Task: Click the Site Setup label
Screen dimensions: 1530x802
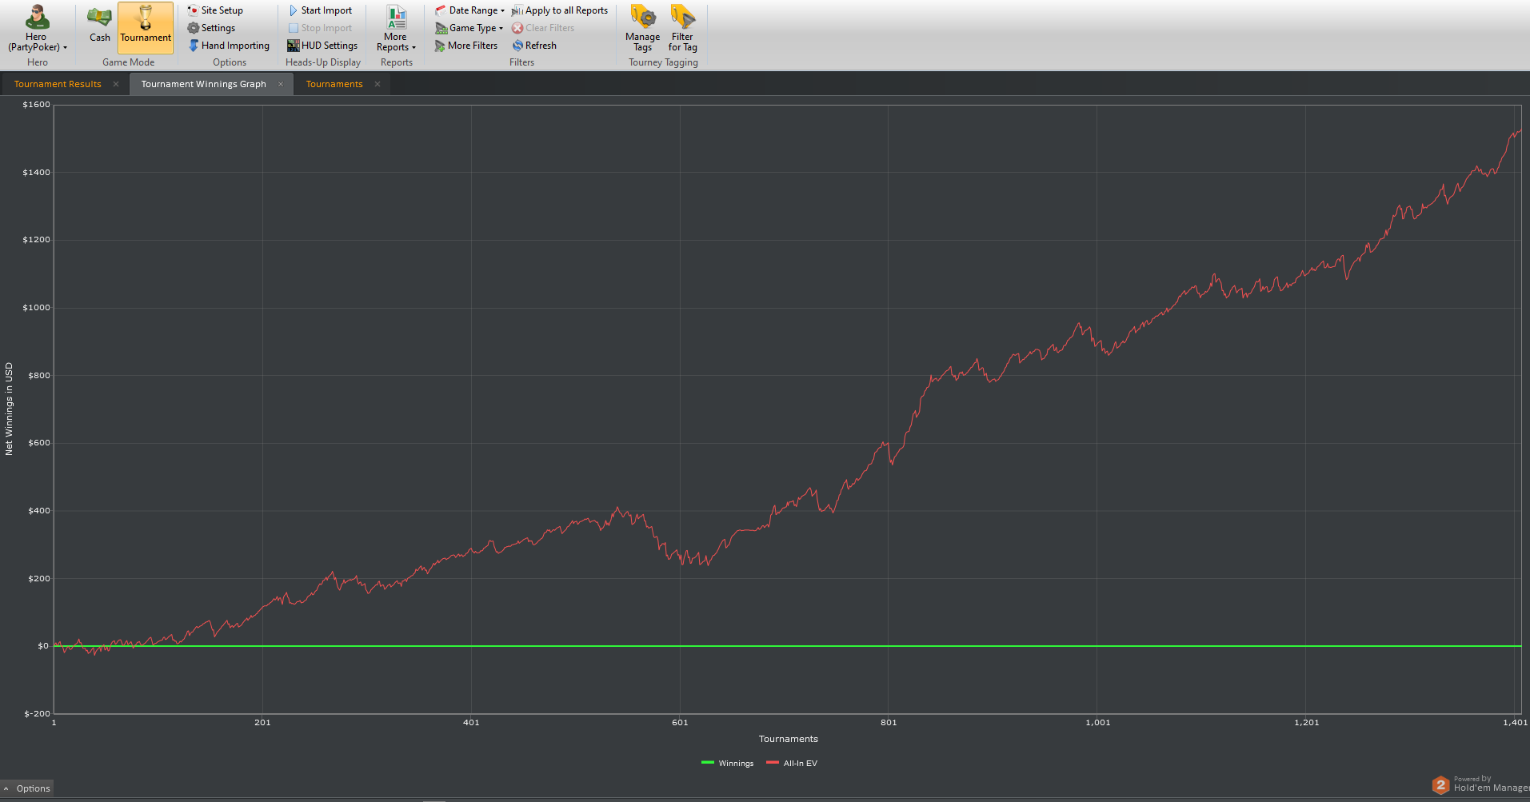Action: [x=222, y=10]
